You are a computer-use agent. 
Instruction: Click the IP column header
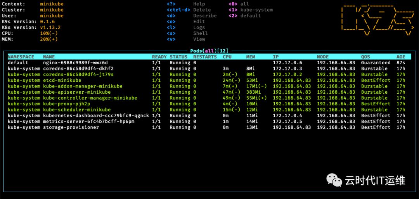(x=276, y=57)
